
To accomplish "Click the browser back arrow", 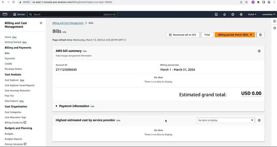I will (x=3, y=2).
